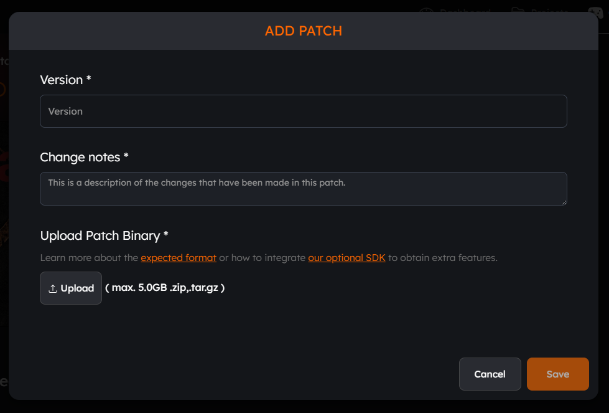609x413 pixels.
Task: Open the expected format link
Action: pos(179,258)
